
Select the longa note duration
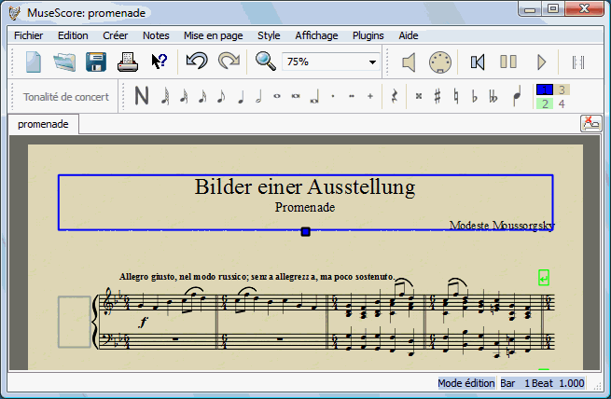pos(314,97)
